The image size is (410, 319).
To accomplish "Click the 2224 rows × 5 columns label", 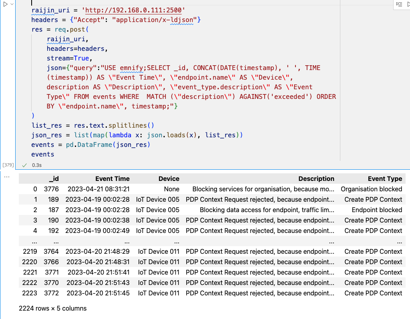I will (x=52, y=308).
